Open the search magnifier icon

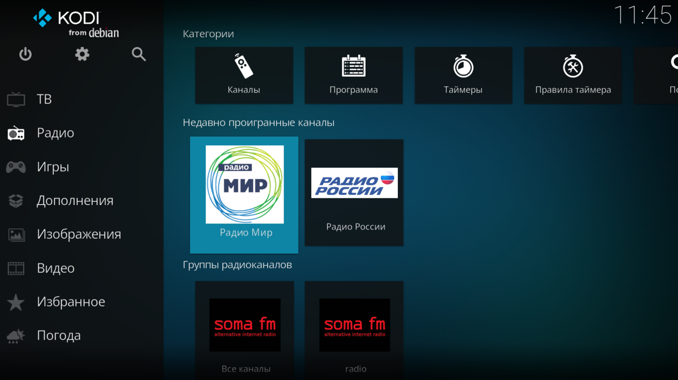coord(139,54)
